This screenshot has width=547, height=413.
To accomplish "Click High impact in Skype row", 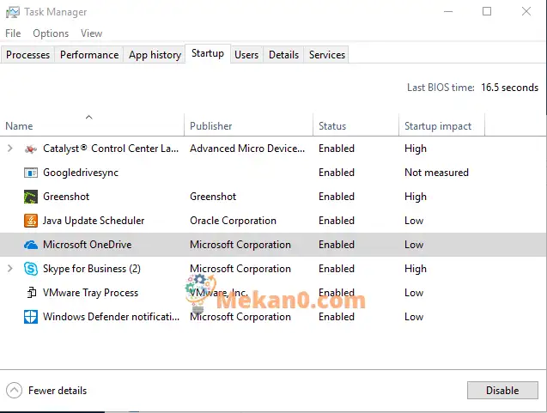I will tap(416, 269).
